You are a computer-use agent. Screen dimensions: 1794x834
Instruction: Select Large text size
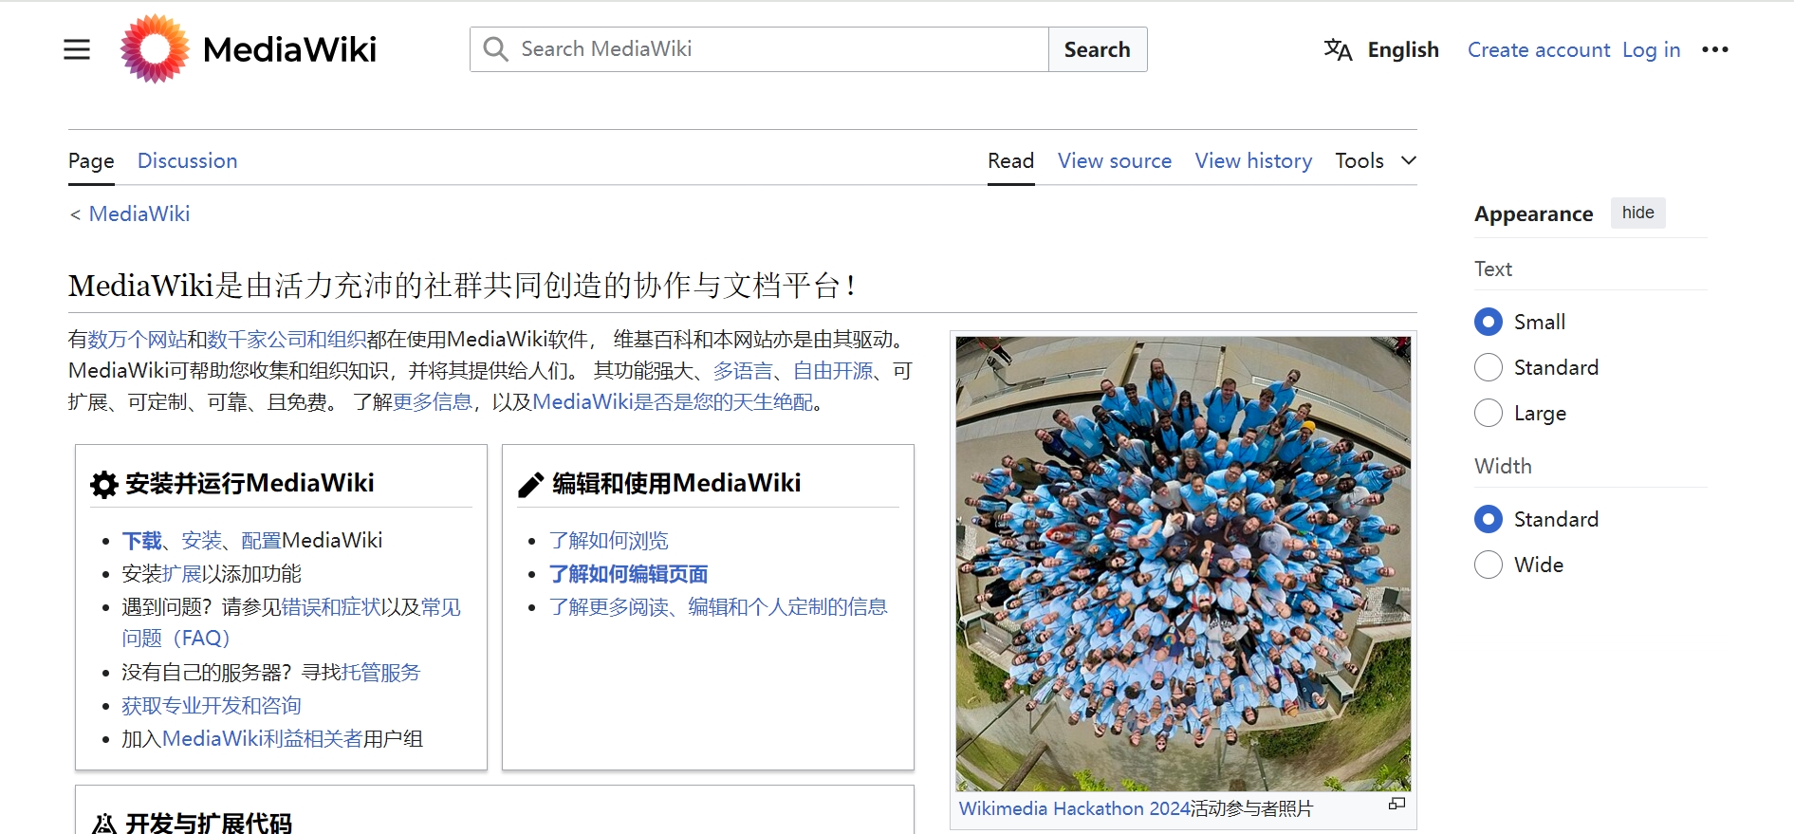(1489, 413)
